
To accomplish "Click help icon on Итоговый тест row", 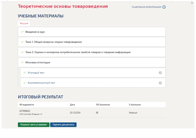I will tap(160, 72).
